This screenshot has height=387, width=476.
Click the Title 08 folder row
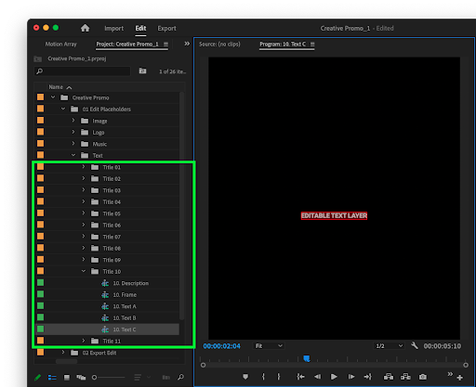[108, 249]
